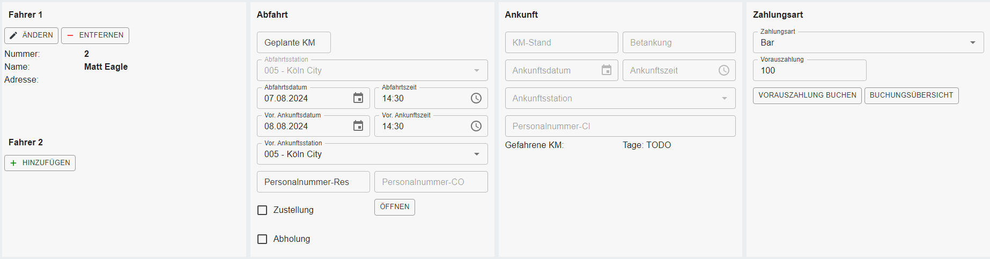Focus the Vorauszahlung amount field

(809, 71)
